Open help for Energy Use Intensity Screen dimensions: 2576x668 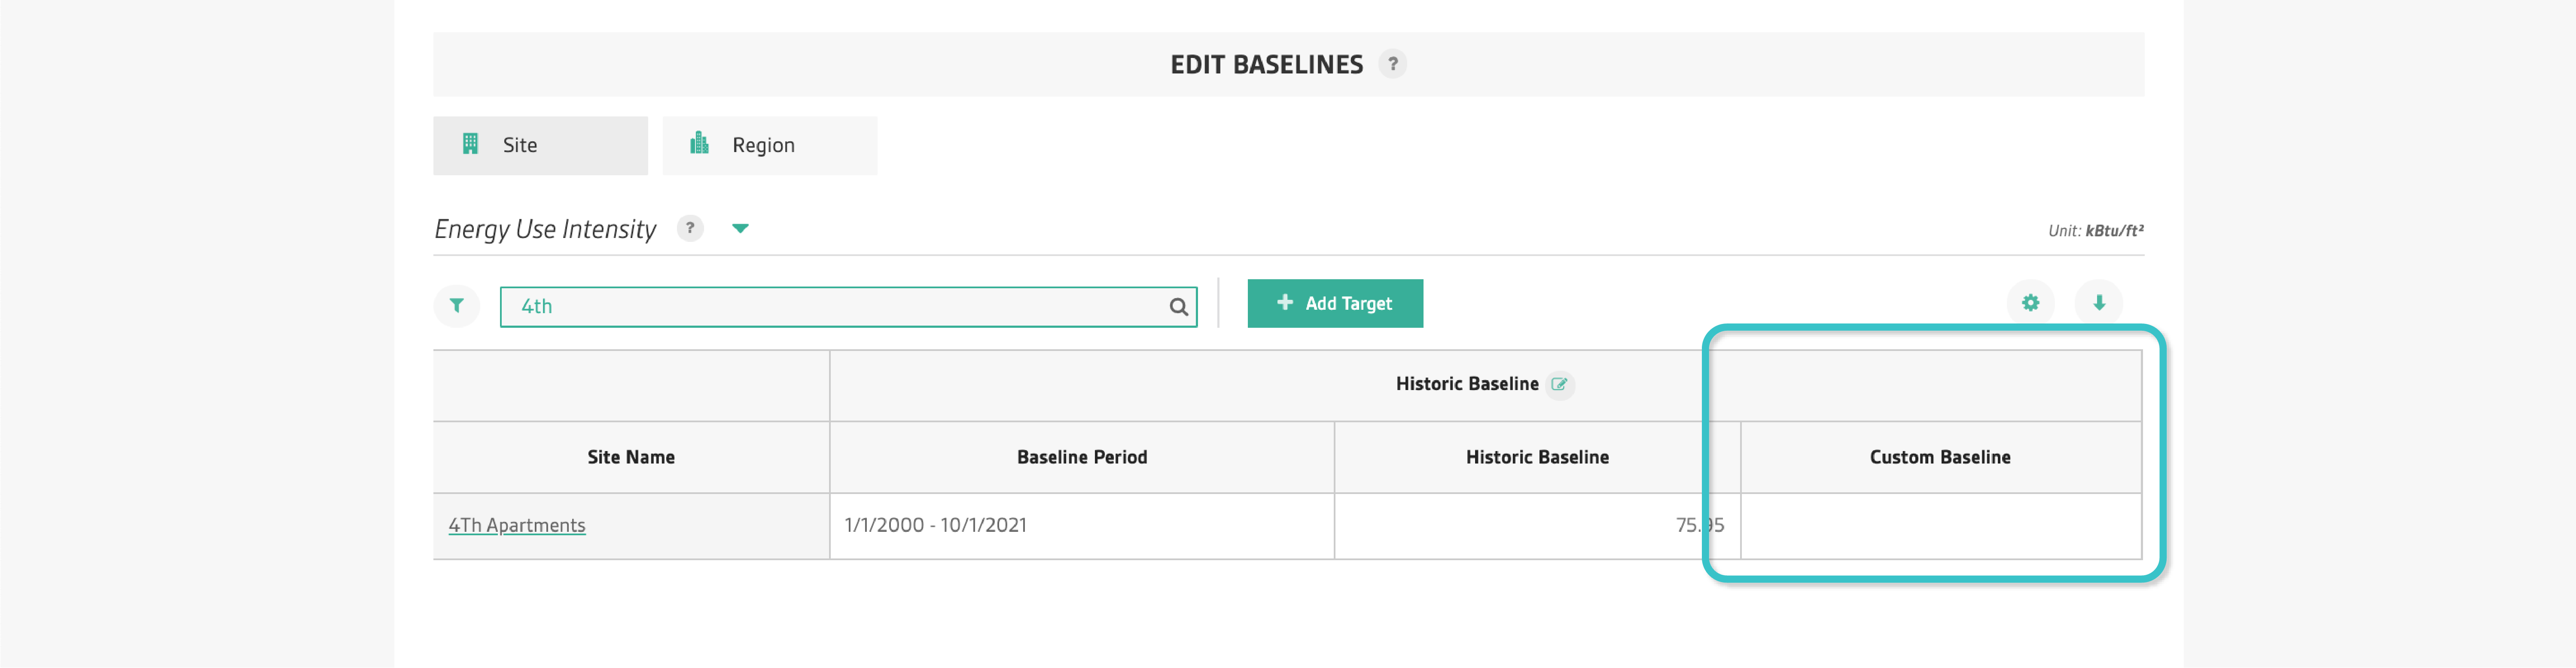[690, 229]
